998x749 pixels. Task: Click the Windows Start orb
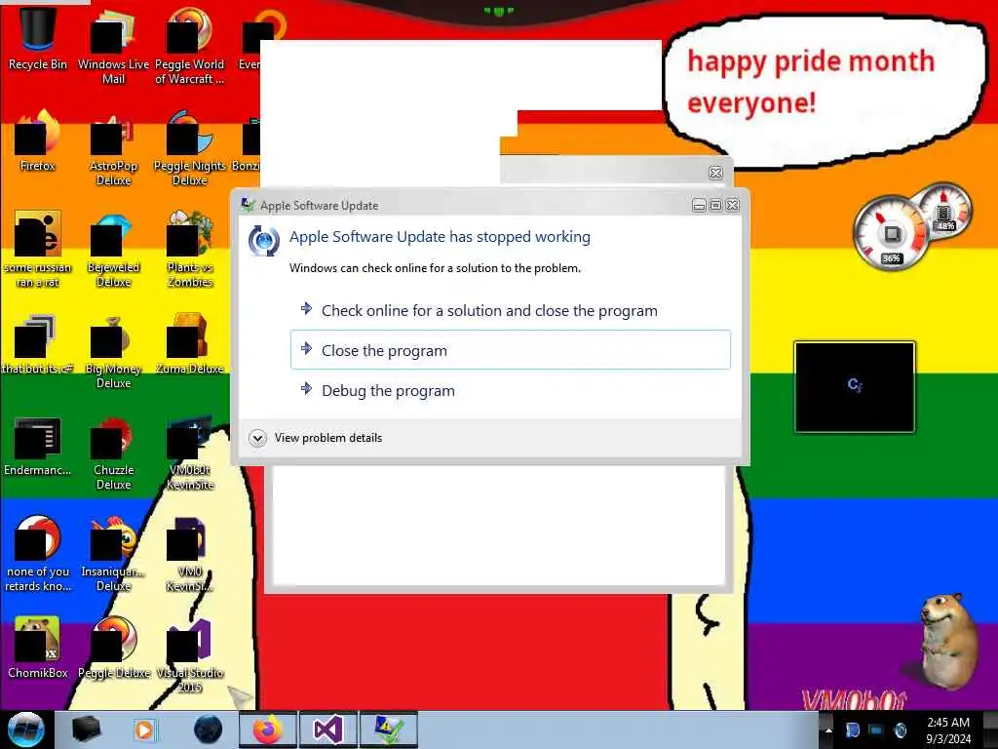[x=25, y=729]
